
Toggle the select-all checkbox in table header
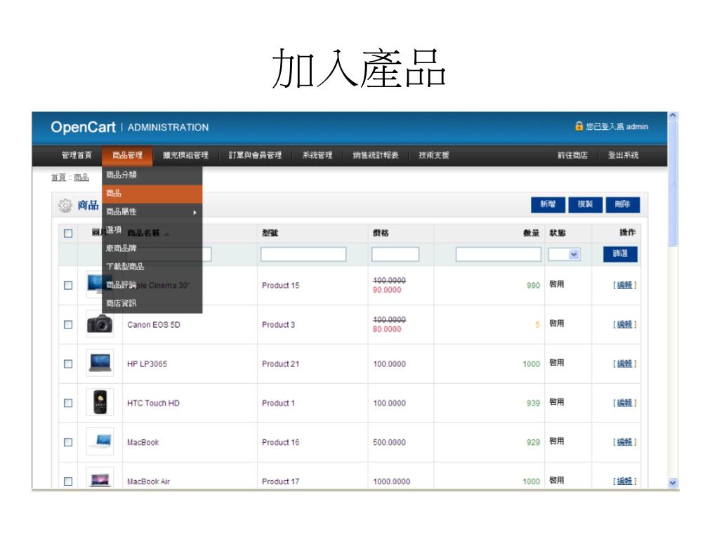tap(68, 233)
